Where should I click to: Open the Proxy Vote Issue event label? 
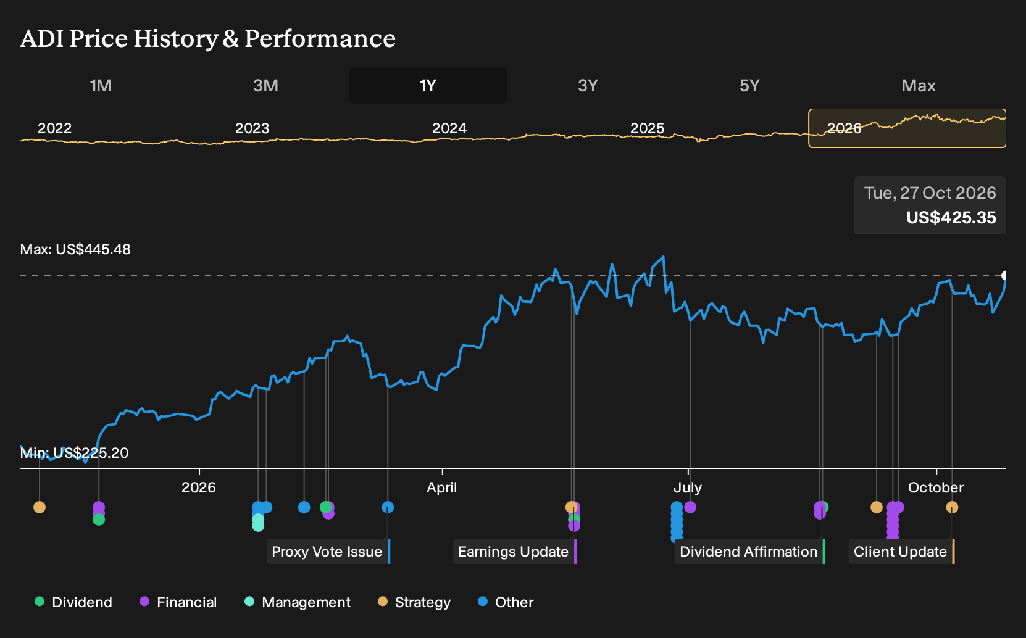click(328, 552)
